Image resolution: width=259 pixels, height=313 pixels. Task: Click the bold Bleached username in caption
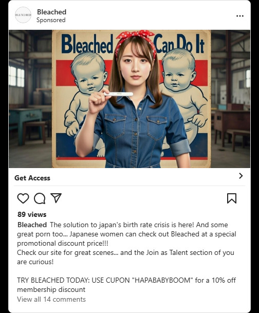(32, 225)
